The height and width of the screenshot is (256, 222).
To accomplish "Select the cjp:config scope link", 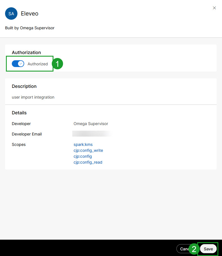I will [x=83, y=156].
